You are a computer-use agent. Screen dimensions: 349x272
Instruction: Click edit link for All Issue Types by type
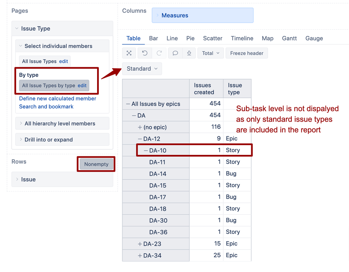coord(82,85)
